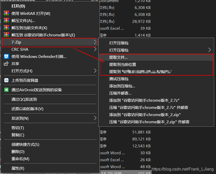Viewport: 216px width, 174px height.
Task: Click the Baidu Netdisk cloud icon
Action: pyautogui.click(x=6, y=80)
